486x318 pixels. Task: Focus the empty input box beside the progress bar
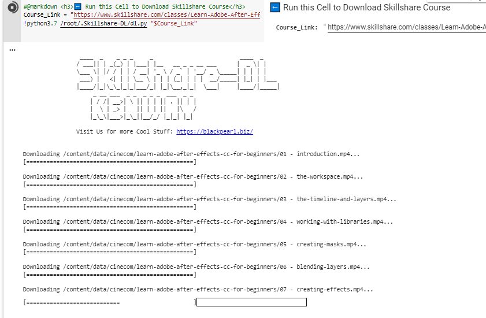(x=251, y=302)
